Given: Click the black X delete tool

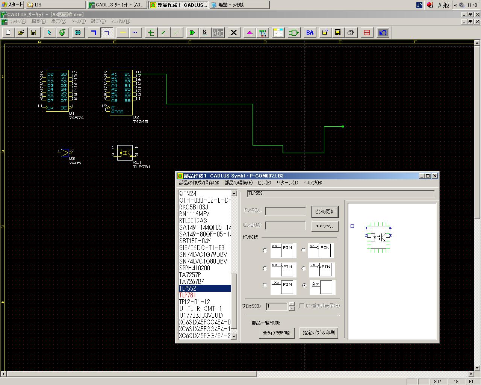Looking at the screenshot, I should pos(234,33).
